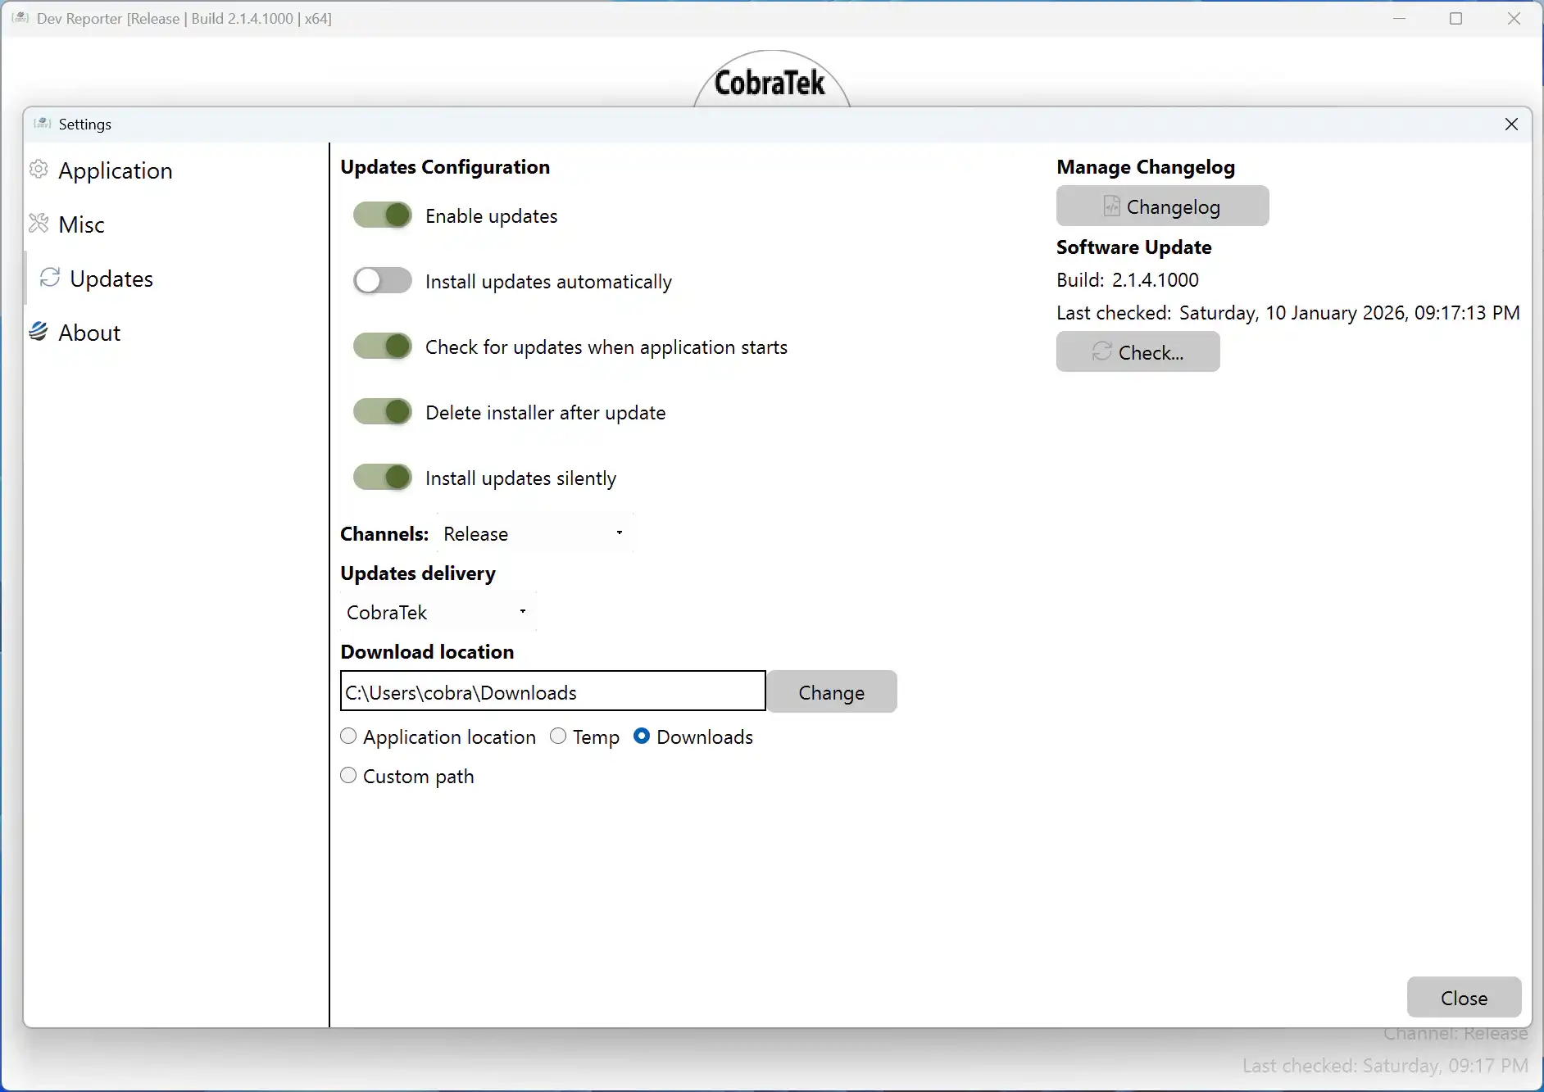Click the tools icon beside Misc
This screenshot has width=1544, height=1092.
pos(39,224)
